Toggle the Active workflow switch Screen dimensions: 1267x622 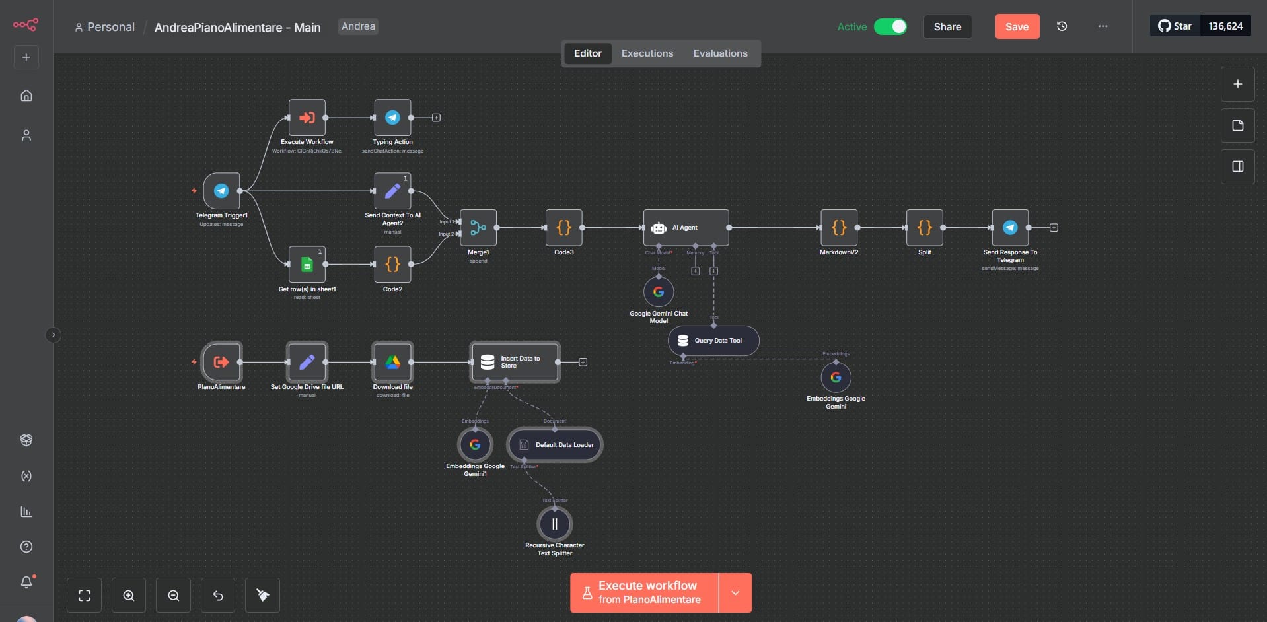point(890,26)
